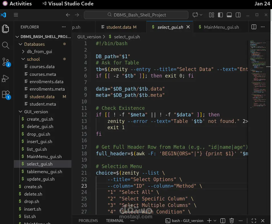Toggle the secondary sidebar visibility
Viewport: 272px width, 224px height.
coord(238,15)
